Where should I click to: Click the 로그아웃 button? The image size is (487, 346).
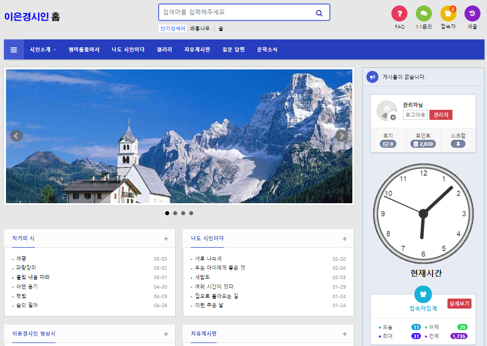[x=415, y=115]
